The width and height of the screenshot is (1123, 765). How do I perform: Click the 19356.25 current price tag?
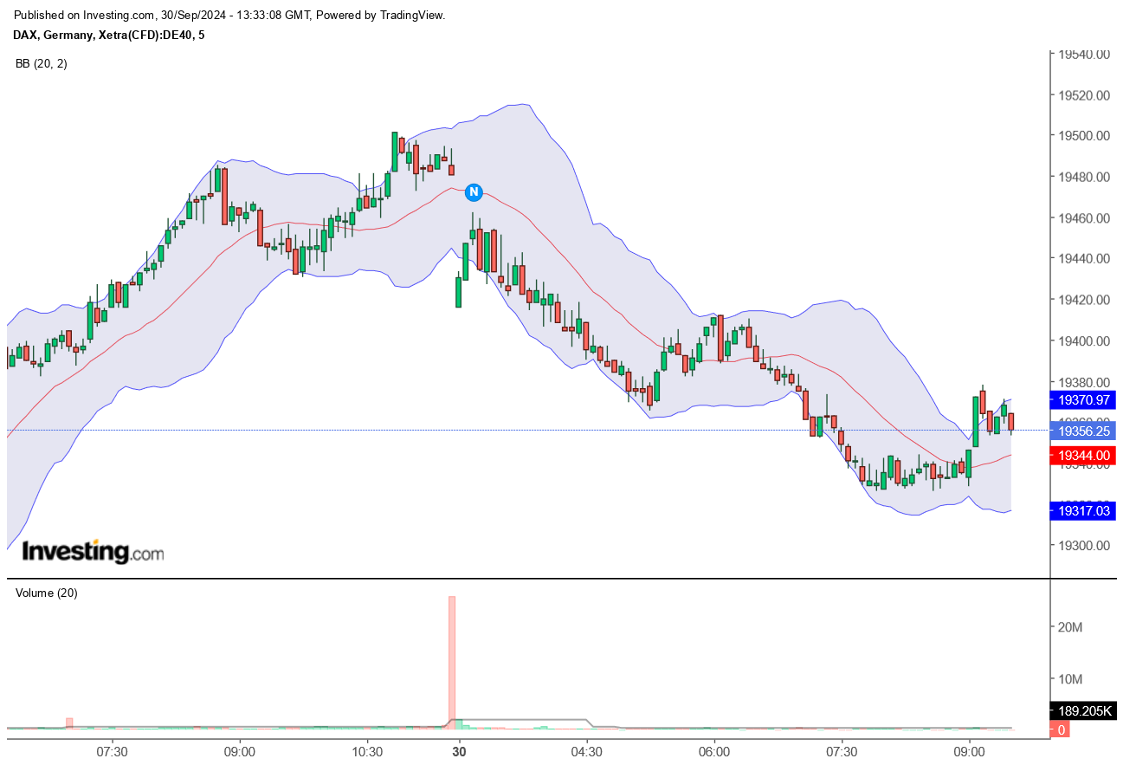click(x=1082, y=431)
